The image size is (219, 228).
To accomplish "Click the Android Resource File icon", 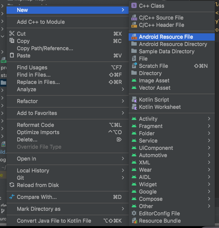I will tap(134, 37).
